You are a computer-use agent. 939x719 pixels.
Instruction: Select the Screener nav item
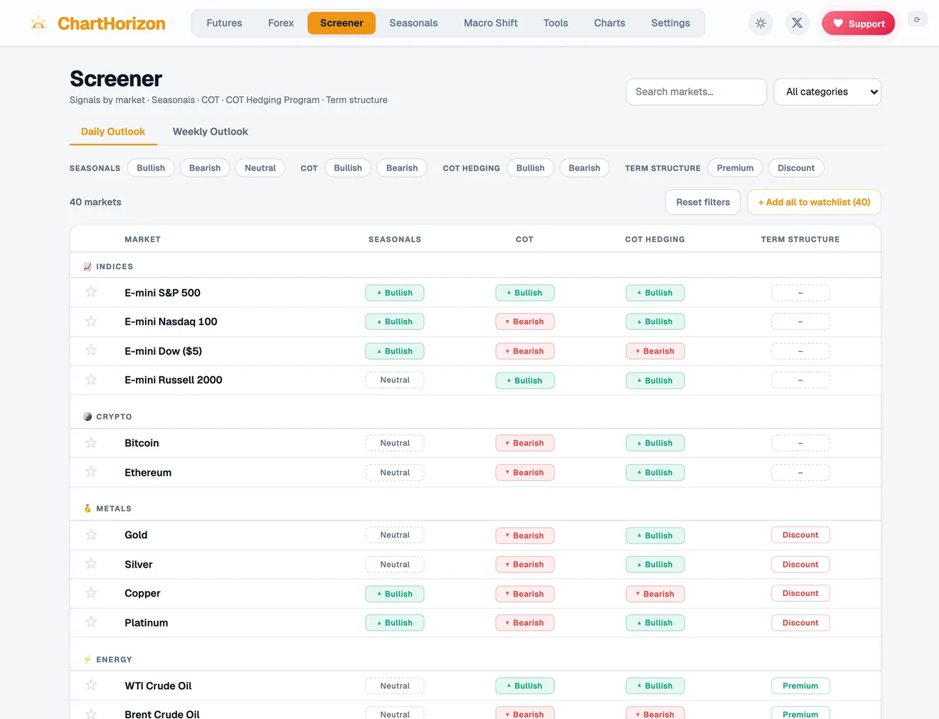pyautogui.click(x=341, y=23)
